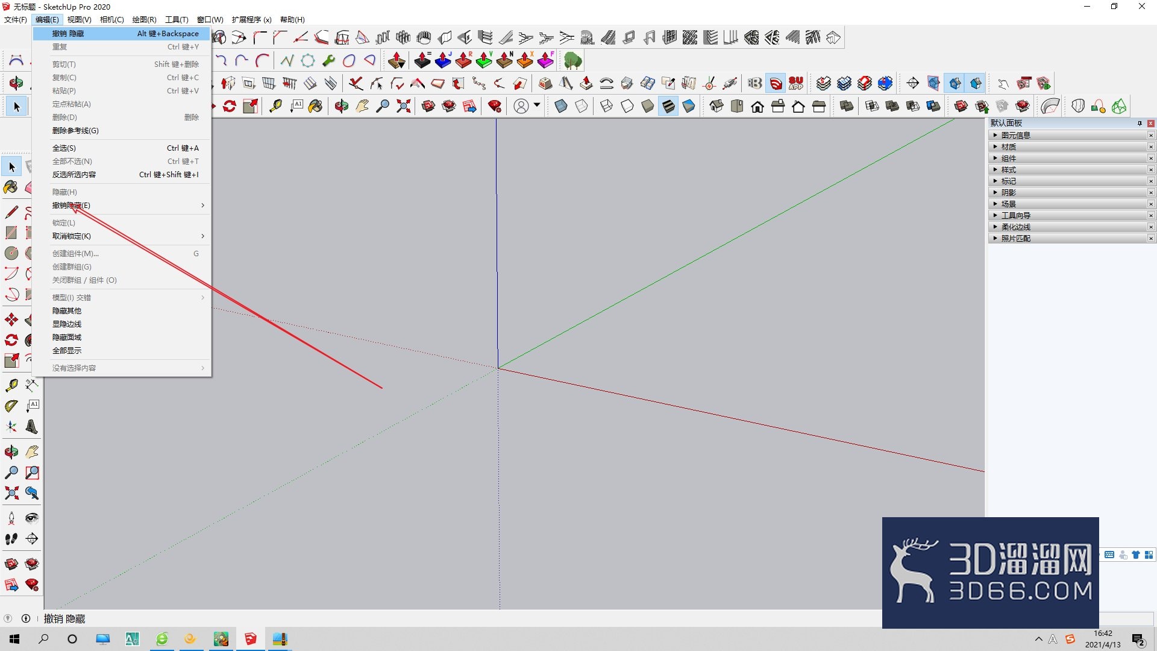Open the 相机(C) menu

point(111,20)
